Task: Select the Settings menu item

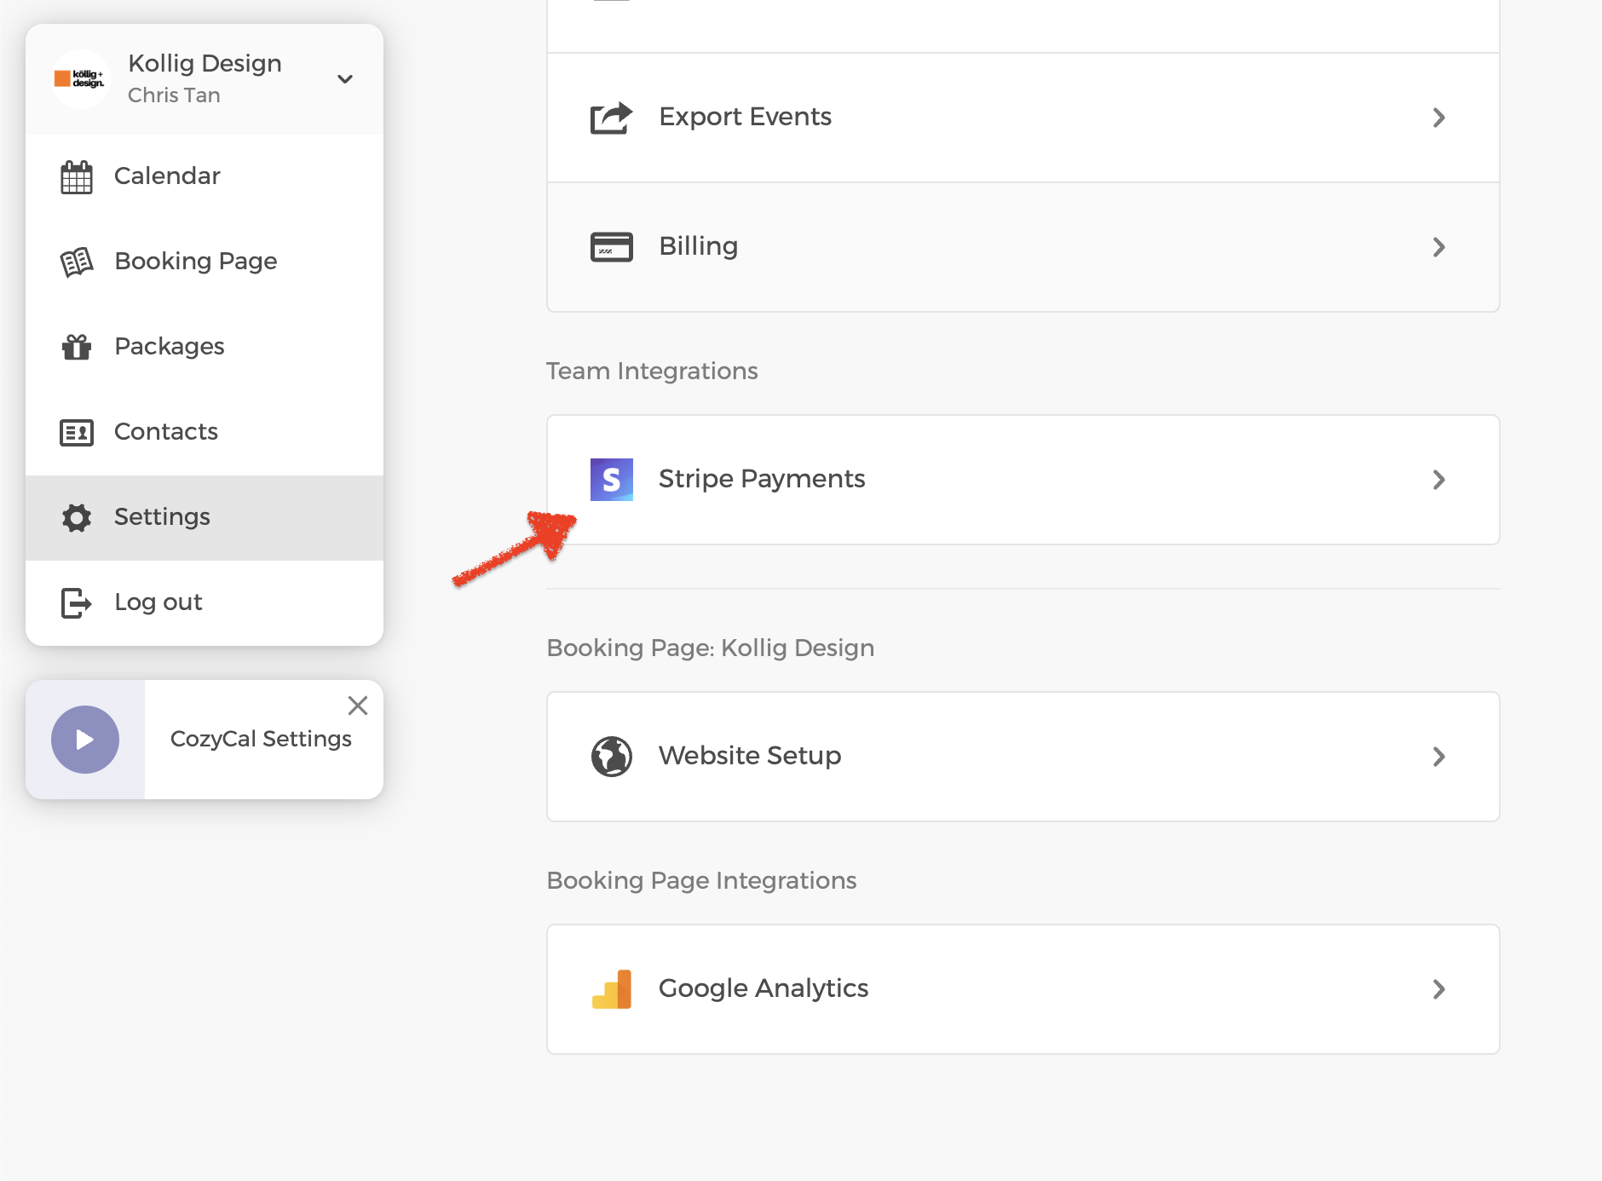Action: point(205,517)
